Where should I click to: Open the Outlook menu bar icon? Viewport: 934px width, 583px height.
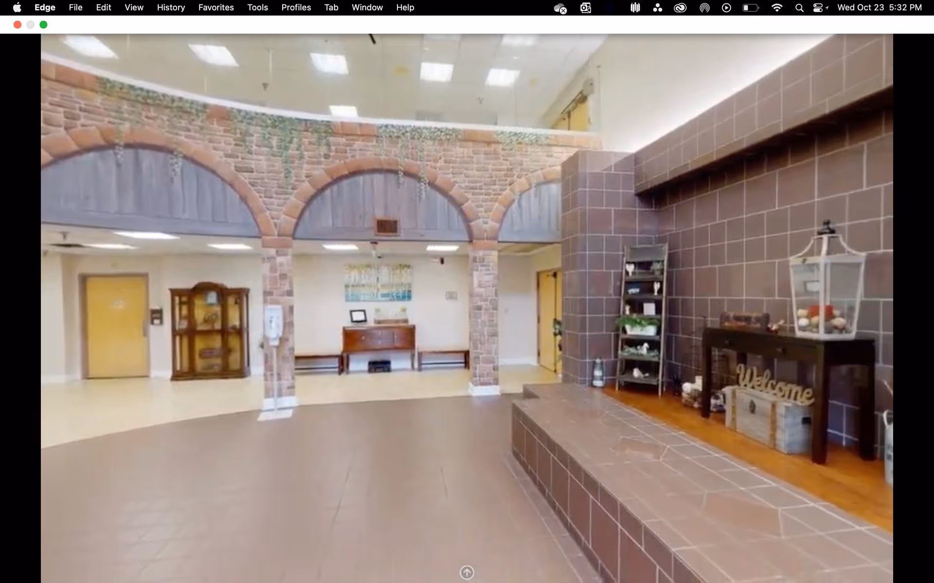tap(586, 8)
